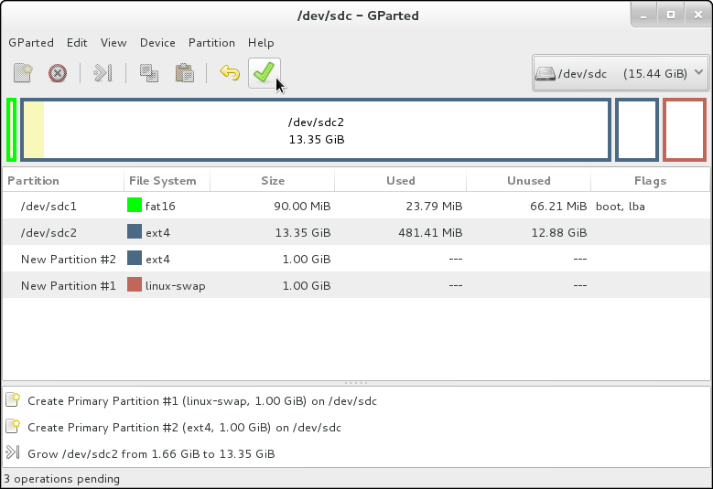Image resolution: width=713 pixels, height=489 pixels.
Task: Click the green fat16 color swatch
Action: [135, 207]
